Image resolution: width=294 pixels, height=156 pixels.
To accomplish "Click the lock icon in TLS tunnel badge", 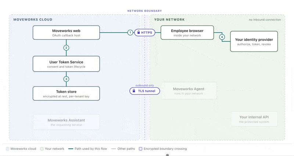I will click(x=134, y=91).
